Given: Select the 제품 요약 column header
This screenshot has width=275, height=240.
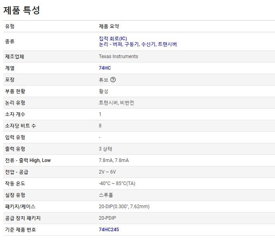Looking at the screenshot, I should pyautogui.click(x=109, y=26).
